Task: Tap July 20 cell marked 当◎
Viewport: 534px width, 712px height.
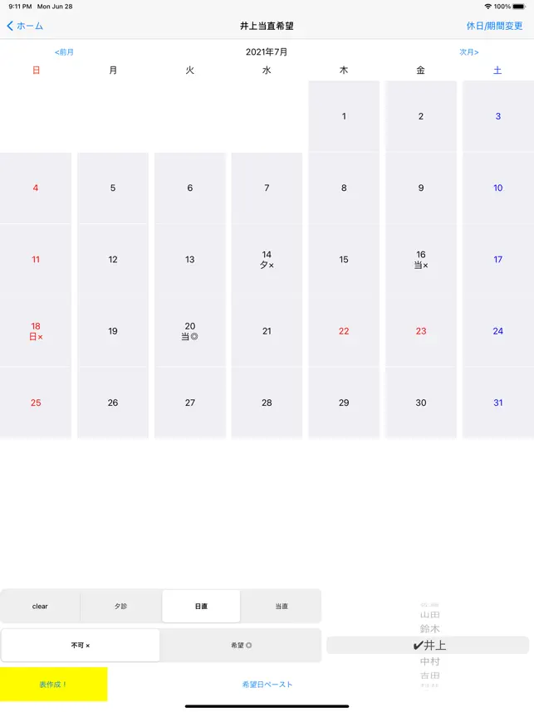Action: [x=190, y=331]
